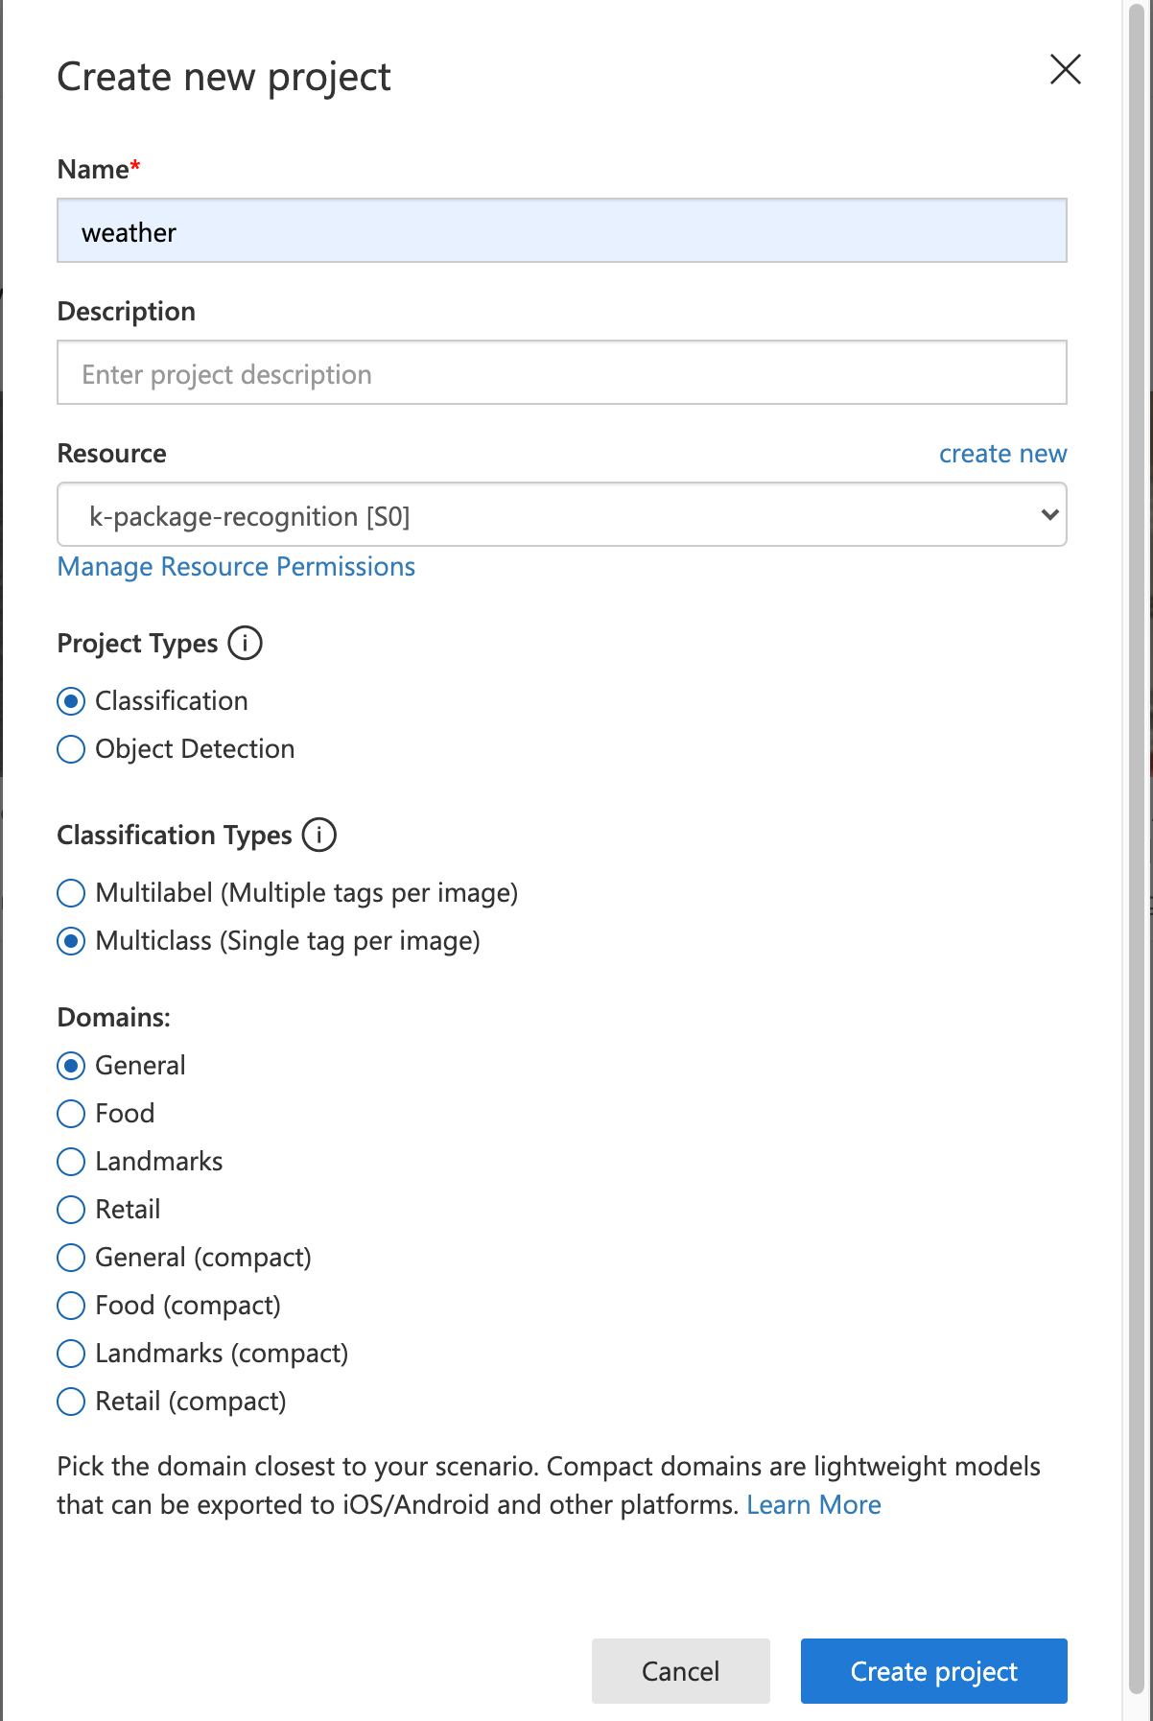Select the Retail domain
This screenshot has width=1153, height=1721.
click(x=71, y=1210)
